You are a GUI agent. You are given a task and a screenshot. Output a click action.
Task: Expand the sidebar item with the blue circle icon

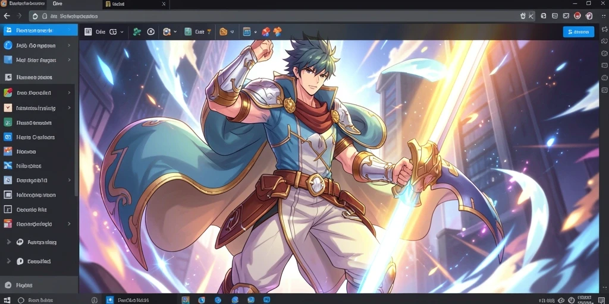[x=39, y=45]
